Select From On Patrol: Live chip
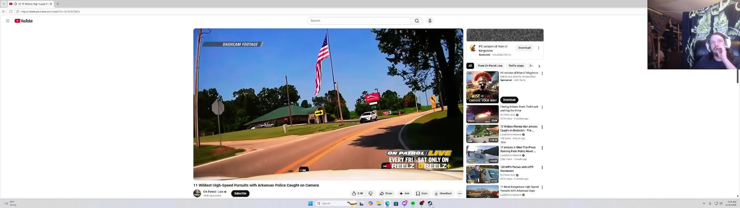Screen dimensions: 740x208 (x=490, y=66)
